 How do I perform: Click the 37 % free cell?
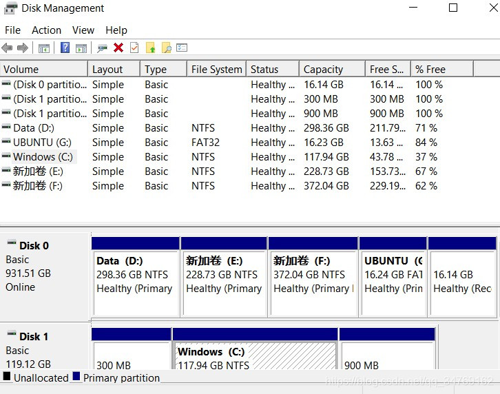(x=426, y=157)
